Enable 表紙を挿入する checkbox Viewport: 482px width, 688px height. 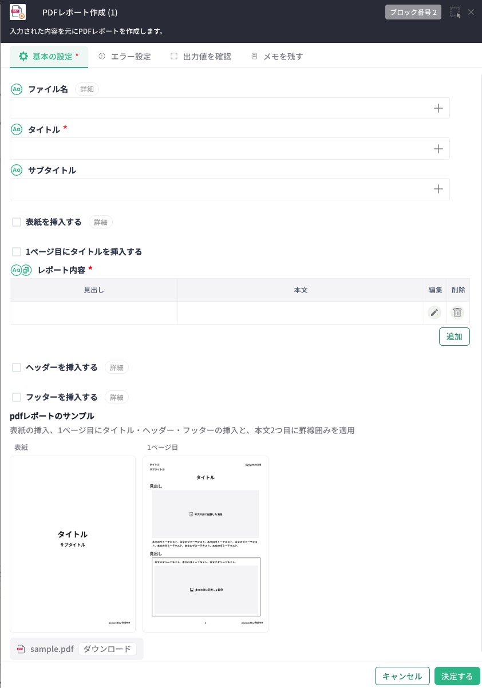tap(17, 222)
